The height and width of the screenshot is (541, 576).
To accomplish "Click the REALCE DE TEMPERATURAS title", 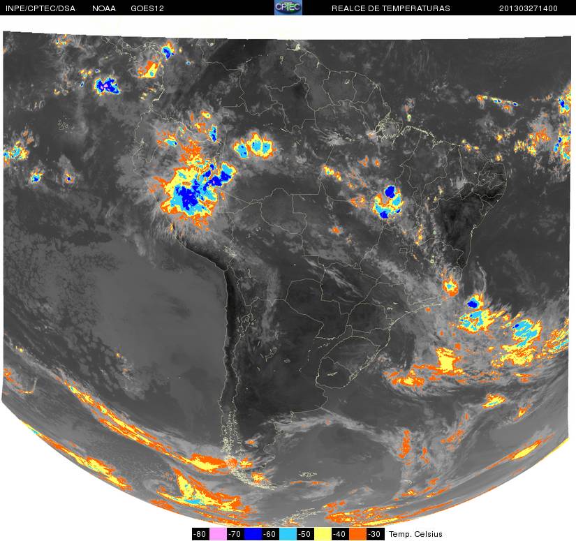I will (391, 8).
